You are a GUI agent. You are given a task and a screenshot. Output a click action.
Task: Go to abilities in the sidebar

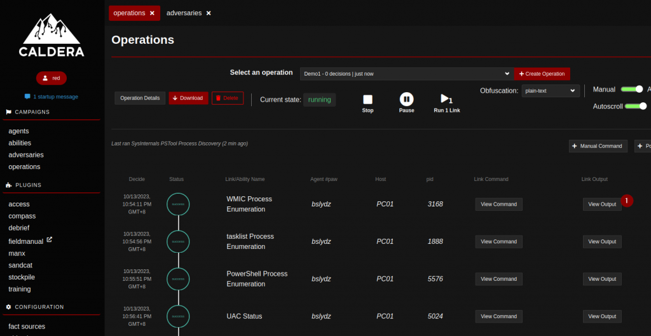20,143
